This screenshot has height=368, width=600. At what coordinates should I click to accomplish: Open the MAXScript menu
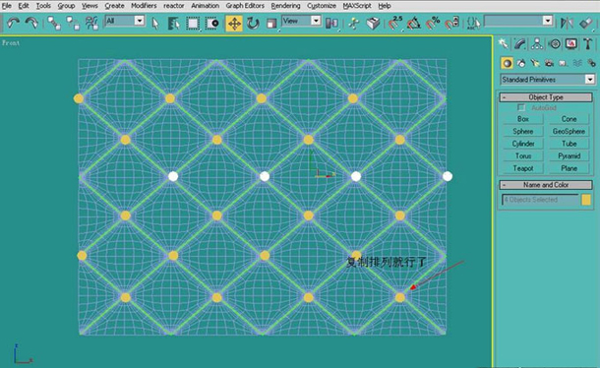pyautogui.click(x=357, y=6)
